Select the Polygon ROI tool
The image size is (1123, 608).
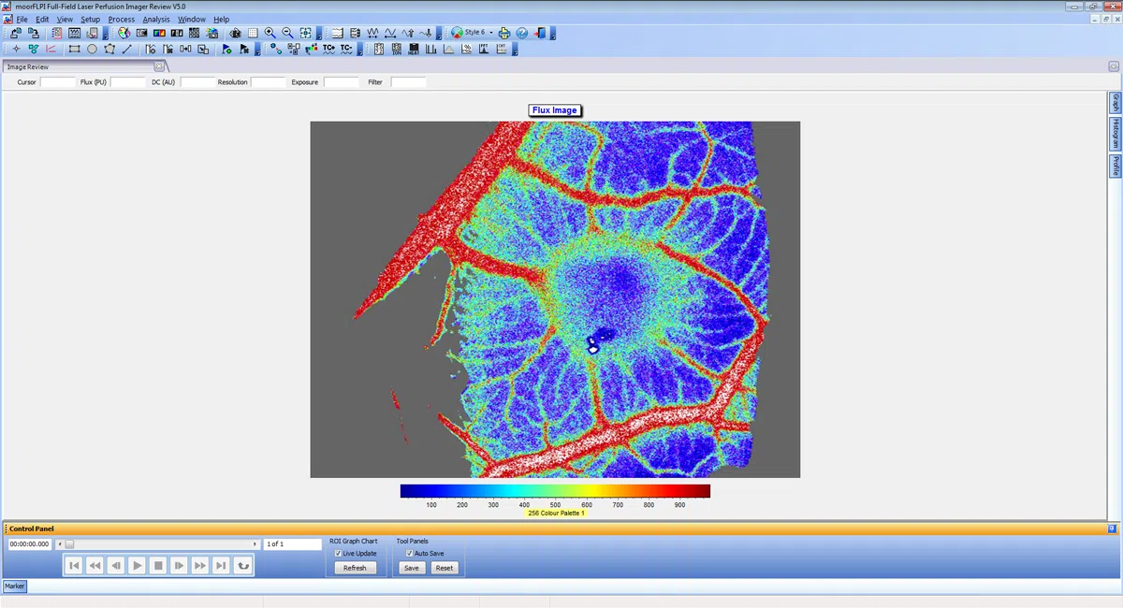point(109,48)
